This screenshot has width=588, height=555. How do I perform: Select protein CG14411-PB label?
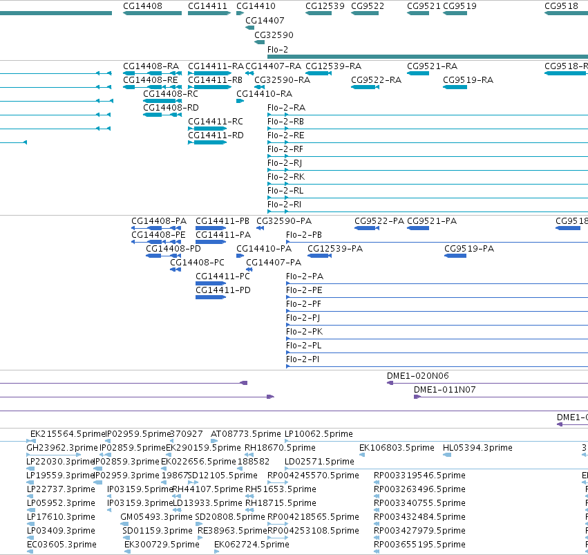pyautogui.click(x=222, y=221)
